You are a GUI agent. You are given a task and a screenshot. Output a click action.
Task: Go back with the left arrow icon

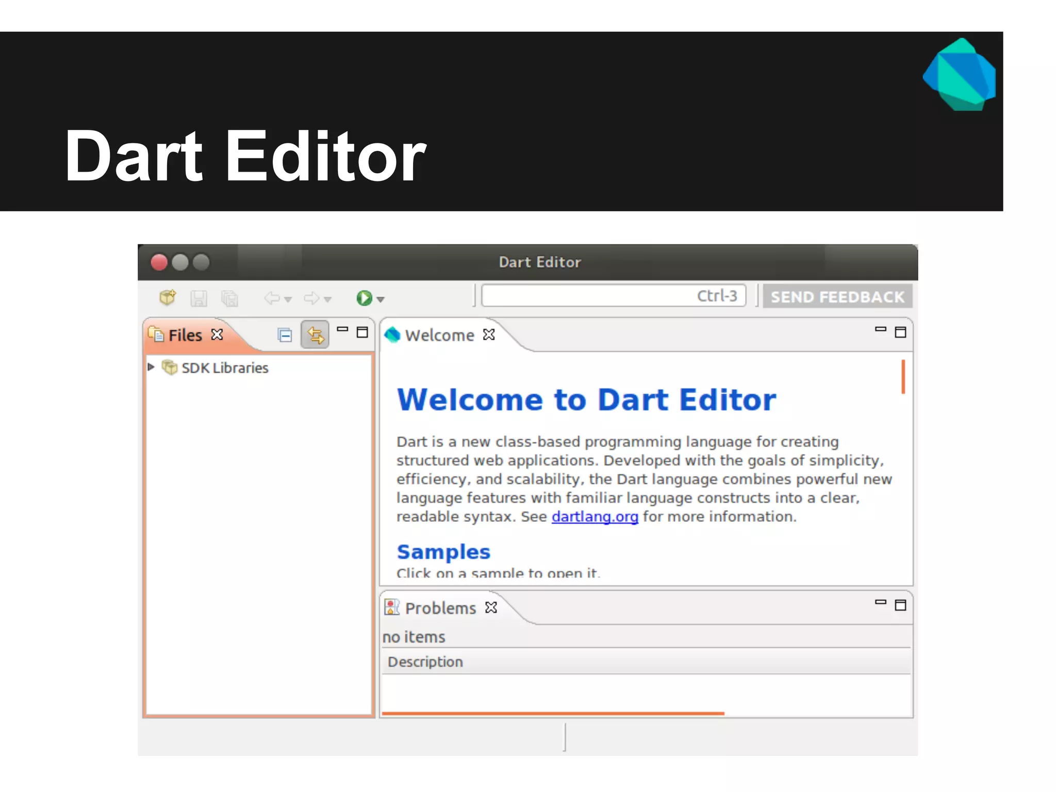272,298
